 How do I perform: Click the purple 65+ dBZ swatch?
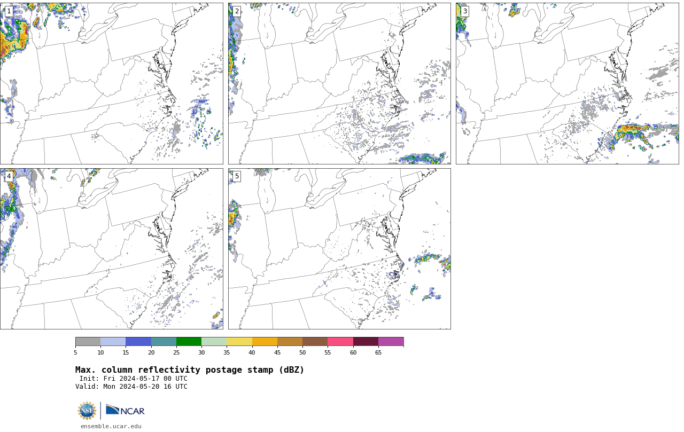coord(391,342)
